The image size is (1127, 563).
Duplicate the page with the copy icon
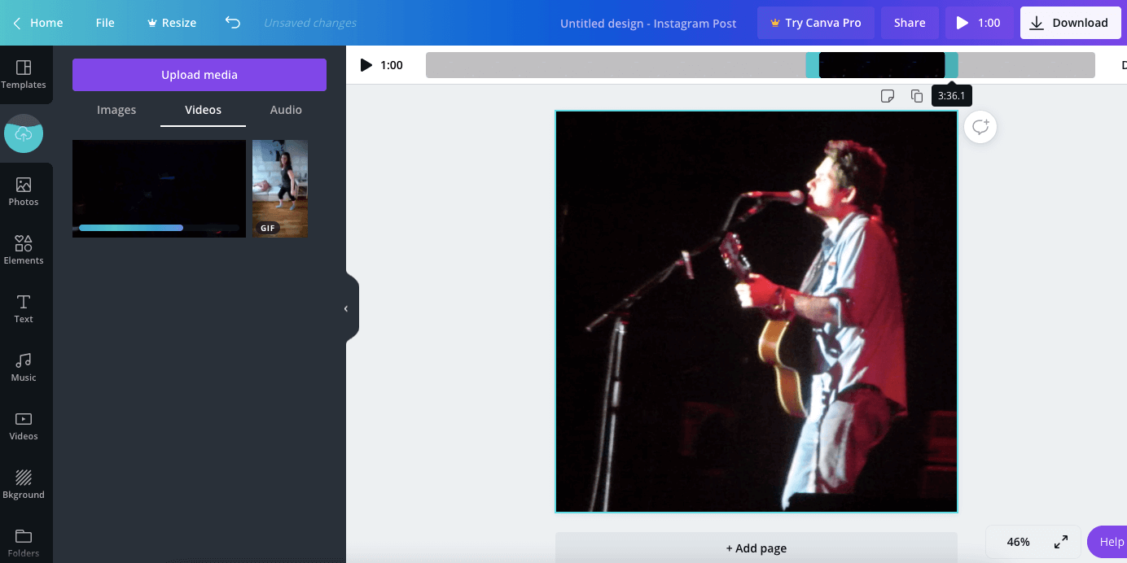tap(917, 95)
